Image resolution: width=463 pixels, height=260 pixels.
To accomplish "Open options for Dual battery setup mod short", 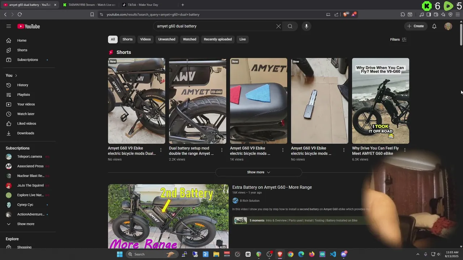I will pos(222,150).
